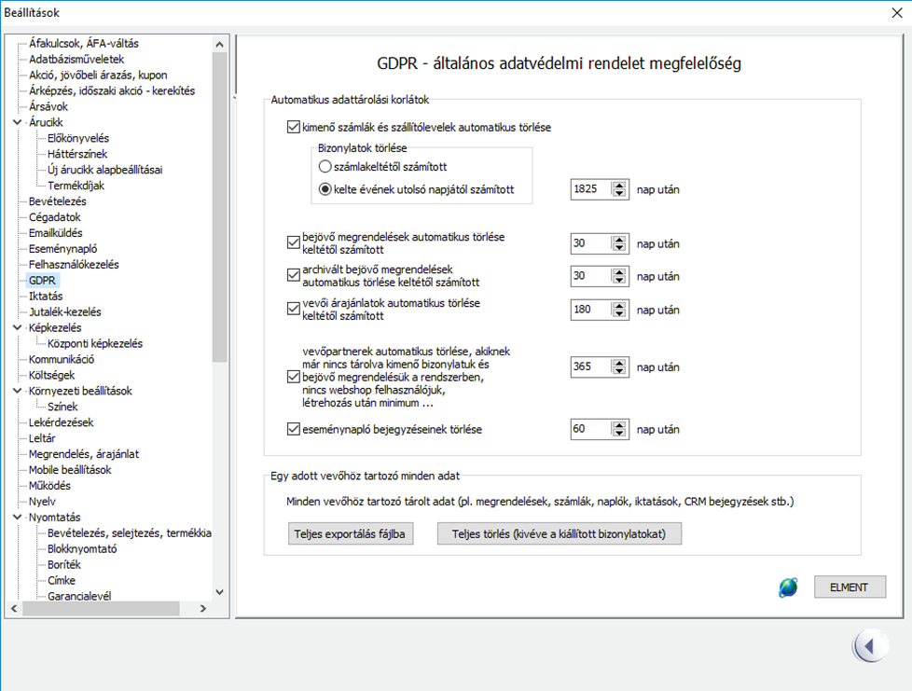912x691 pixels.
Task: Select Akció, jövőbeli árazás, kupon
Action: pyautogui.click(x=98, y=75)
